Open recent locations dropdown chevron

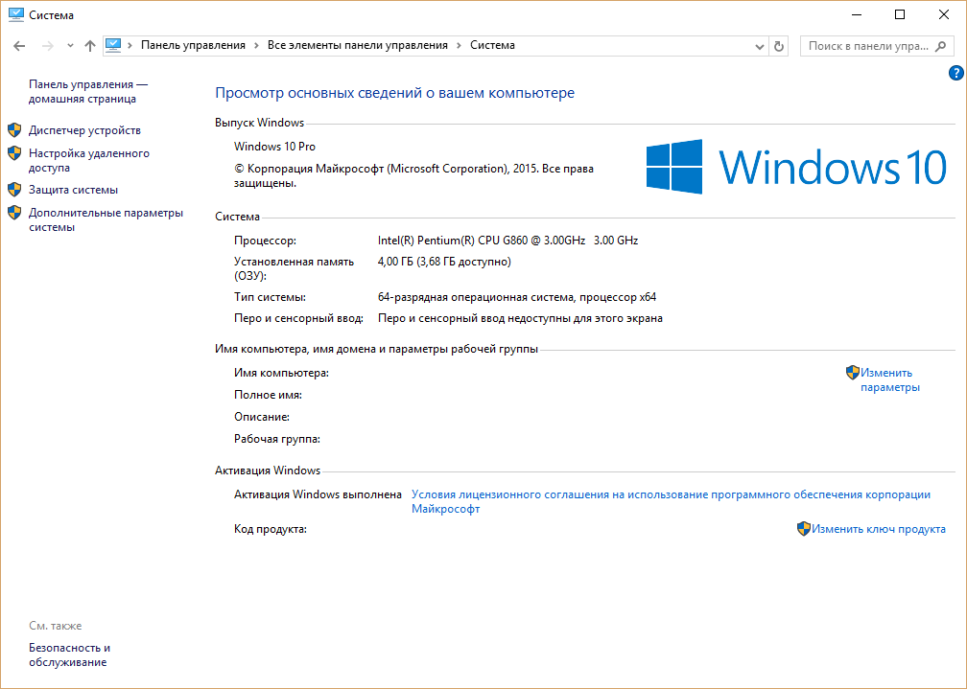[70, 46]
